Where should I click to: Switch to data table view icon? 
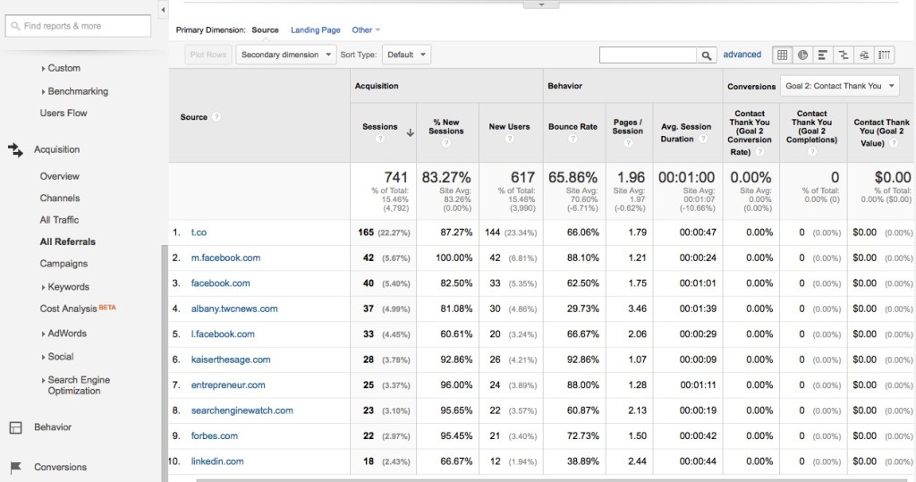[782, 55]
